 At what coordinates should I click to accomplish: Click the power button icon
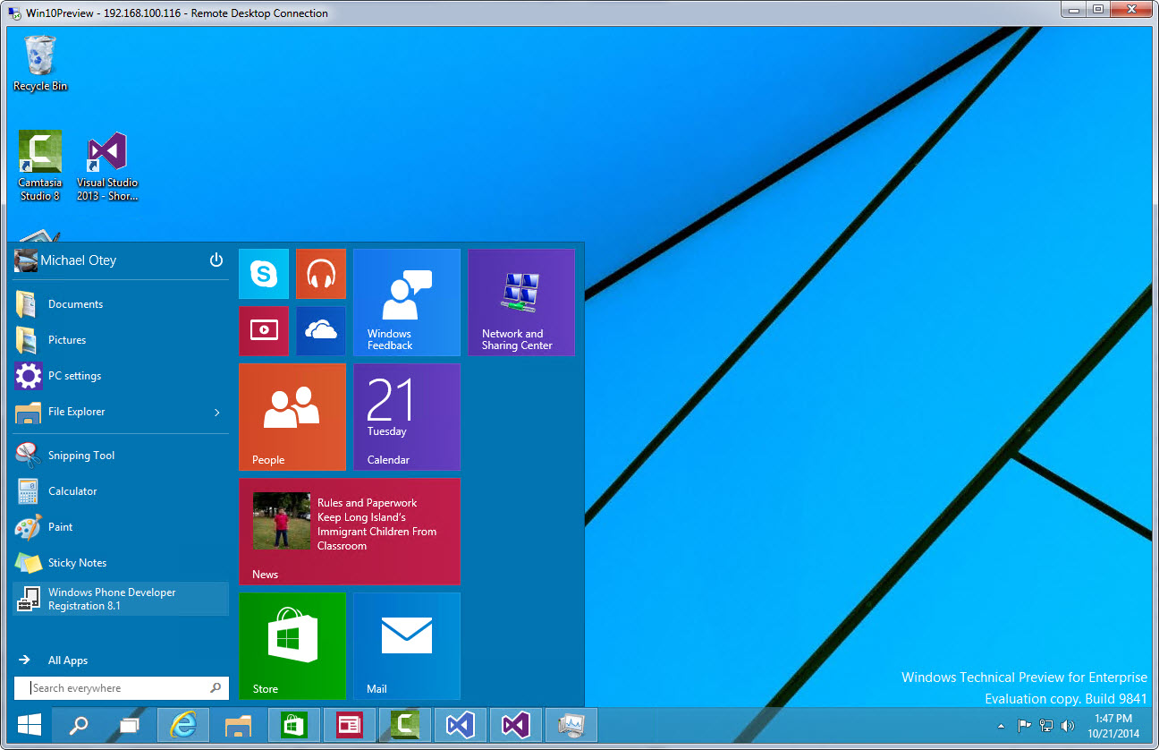[x=216, y=260]
